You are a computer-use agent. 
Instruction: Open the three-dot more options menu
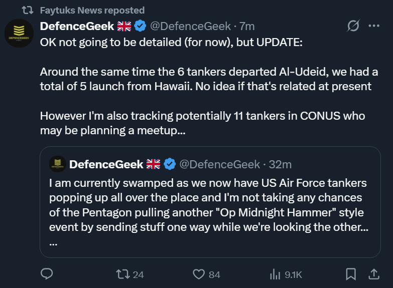tap(374, 26)
